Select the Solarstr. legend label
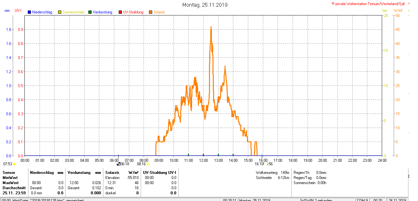 160,12
